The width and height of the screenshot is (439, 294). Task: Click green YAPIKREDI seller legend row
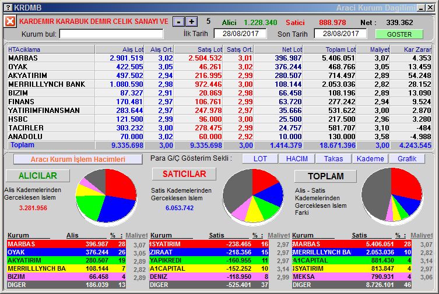click(209, 260)
